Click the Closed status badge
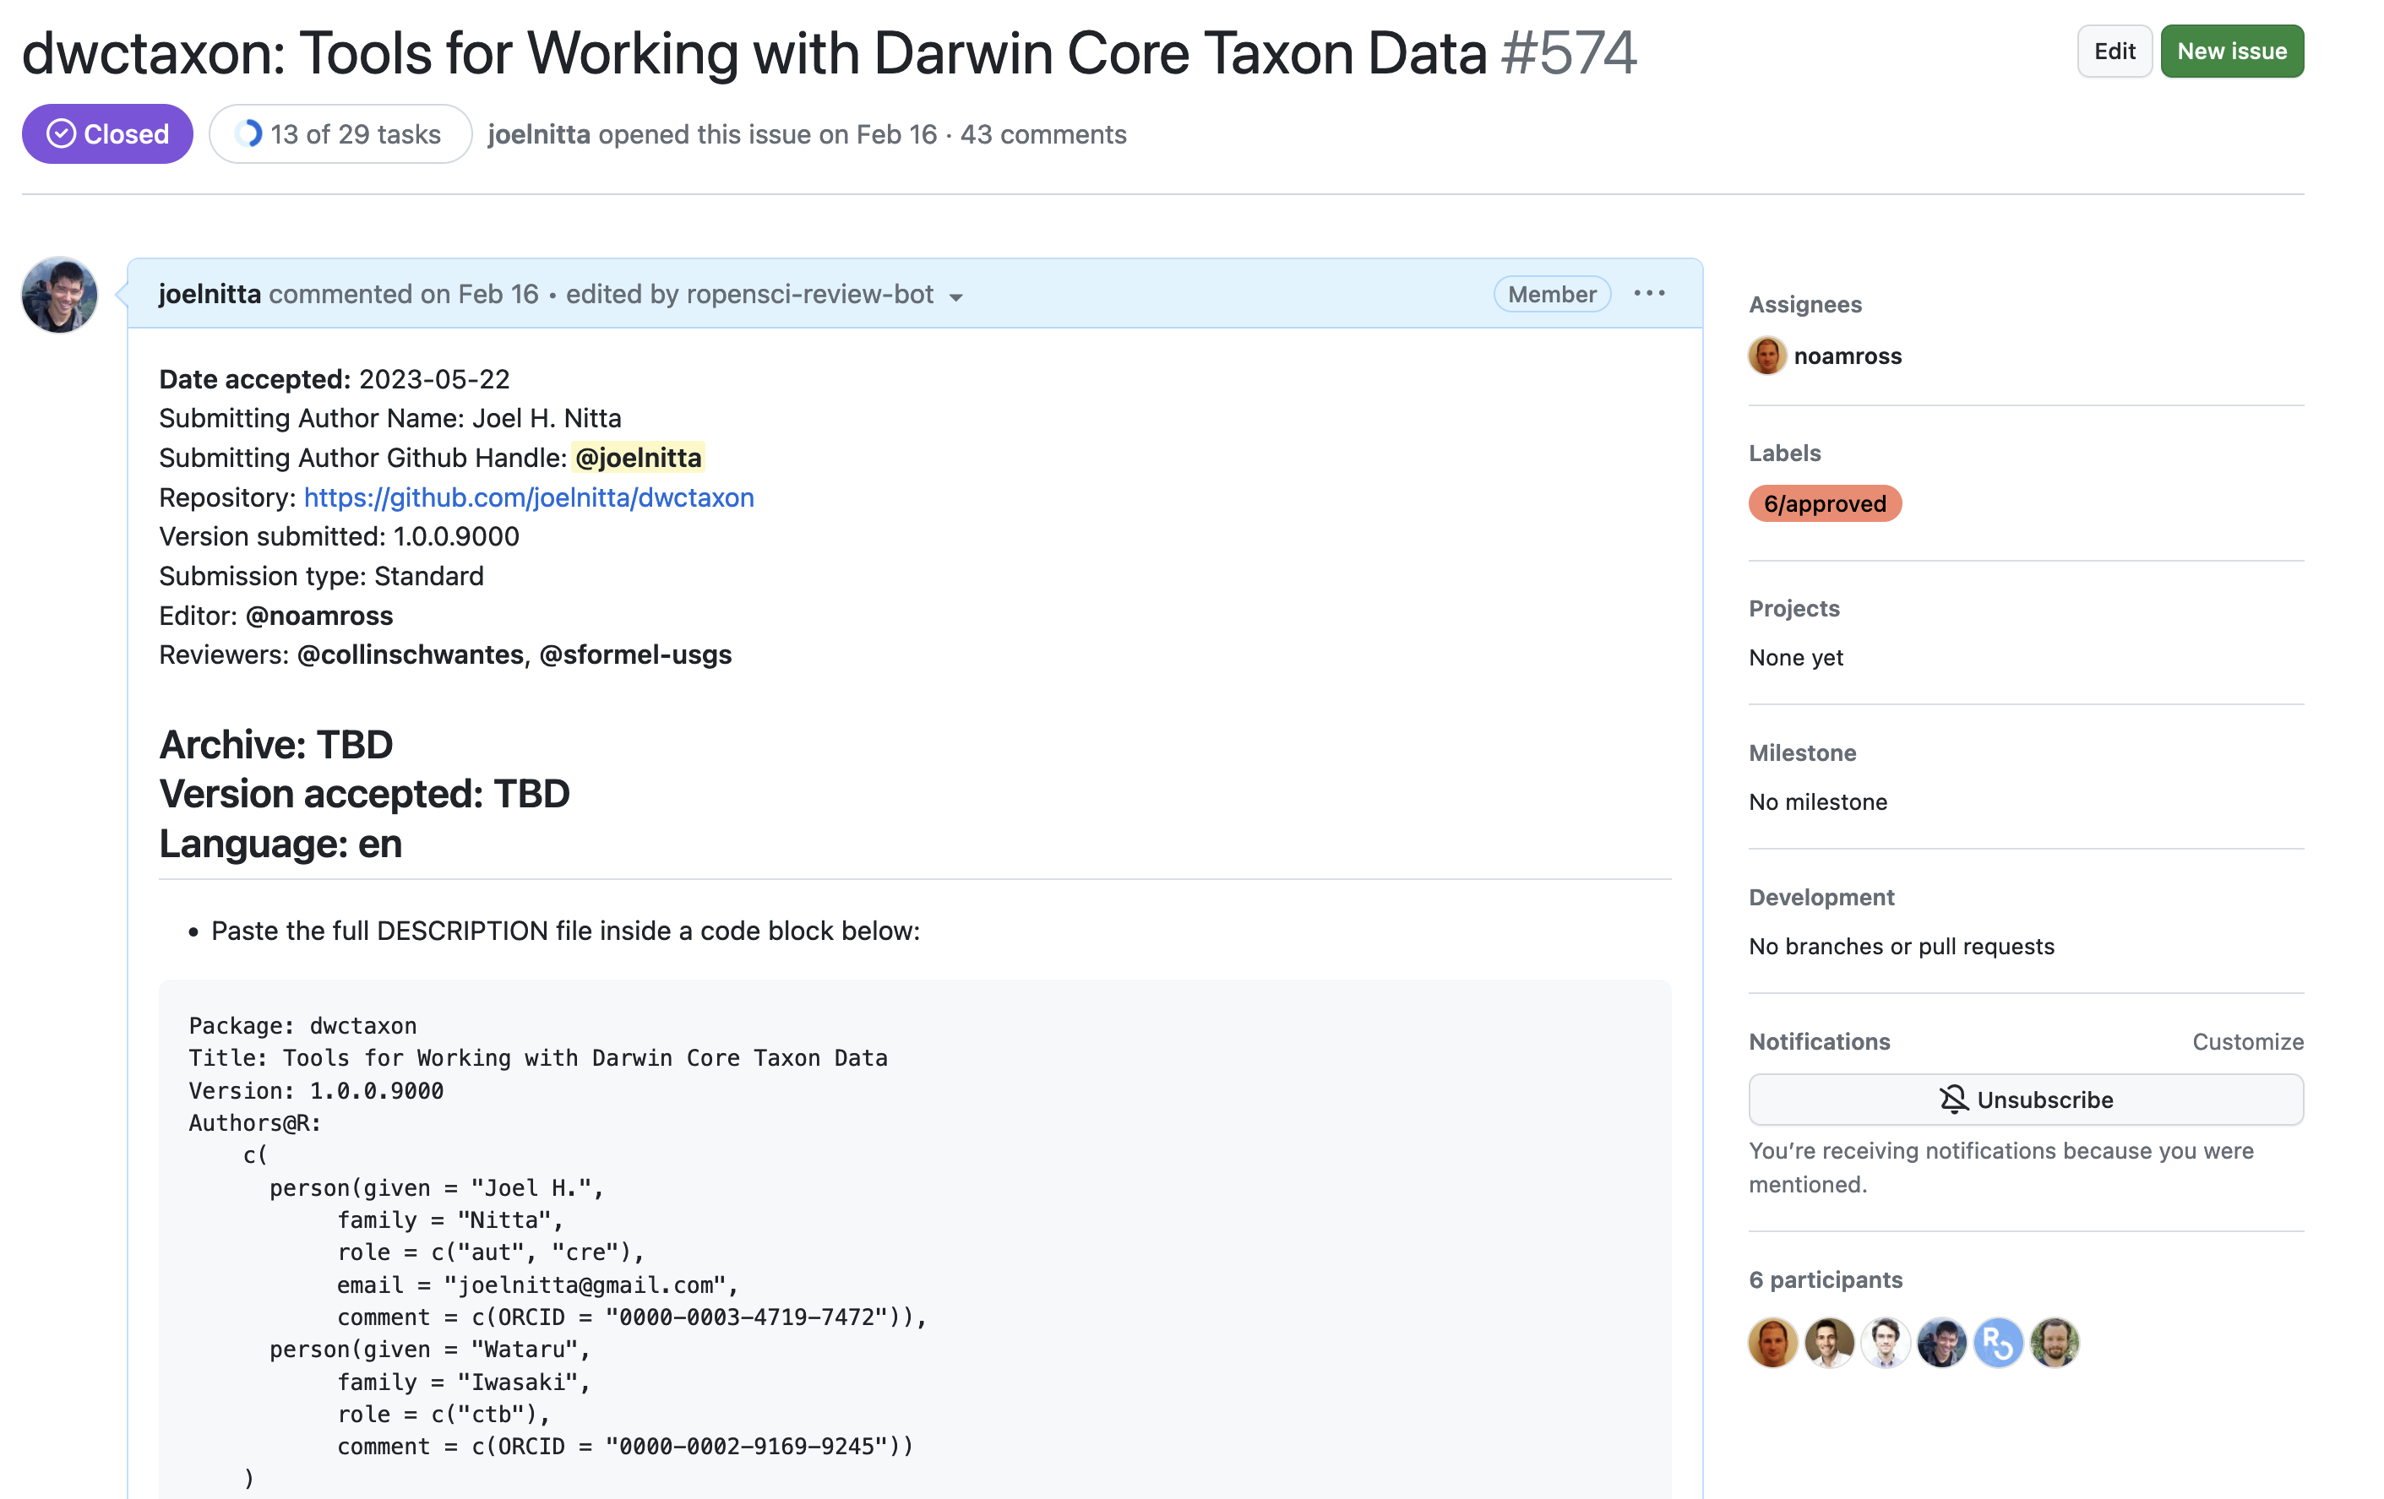 click(x=107, y=134)
